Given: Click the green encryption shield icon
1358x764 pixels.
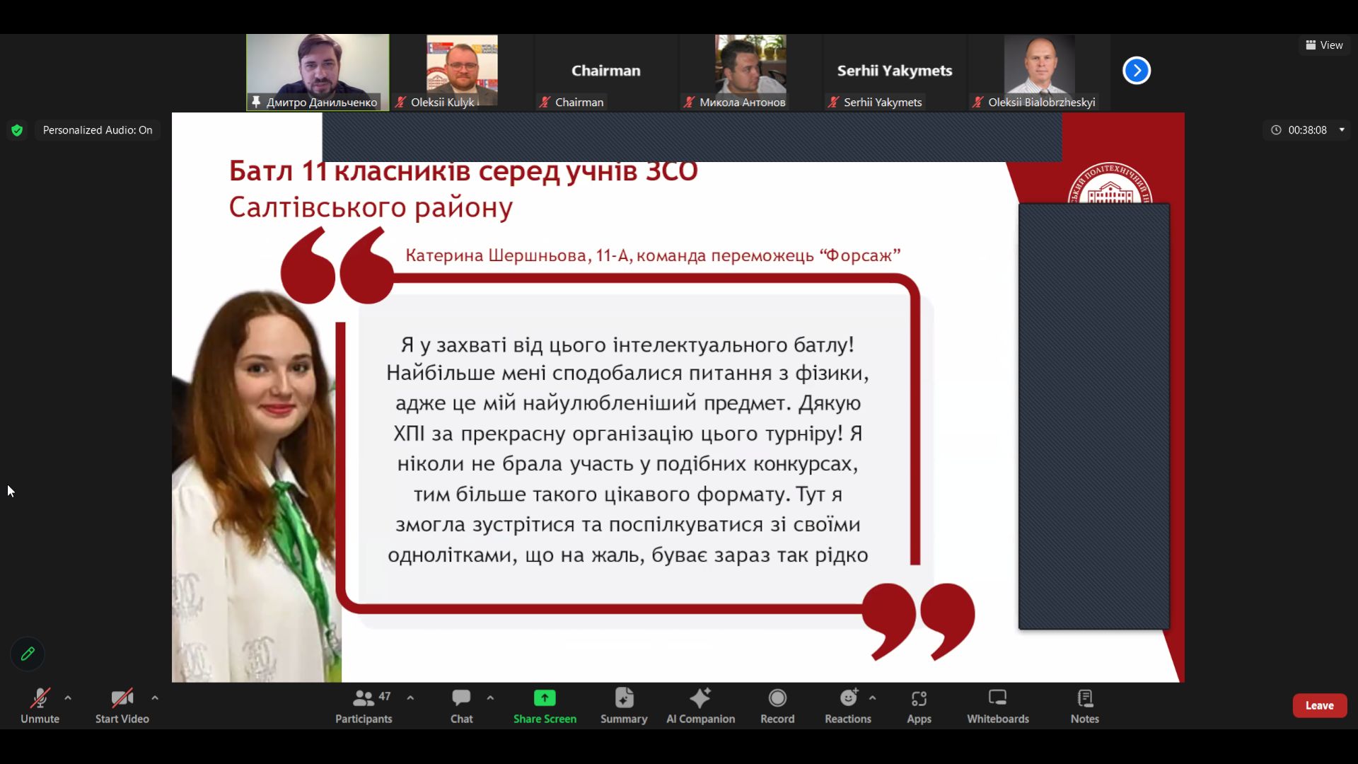Looking at the screenshot, I should point(17,130).
